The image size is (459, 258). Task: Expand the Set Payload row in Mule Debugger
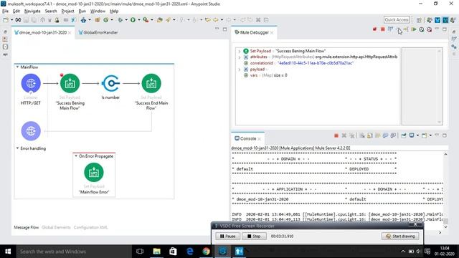click(x=240, y=51)
